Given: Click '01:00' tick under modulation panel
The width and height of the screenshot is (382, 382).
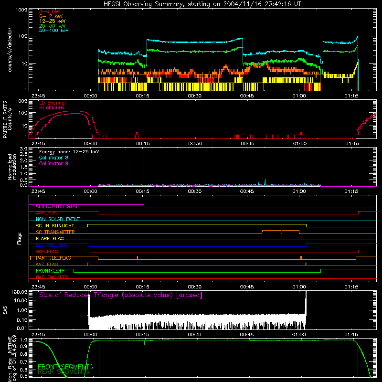Looking at the screenshot, I should [299, 191].
